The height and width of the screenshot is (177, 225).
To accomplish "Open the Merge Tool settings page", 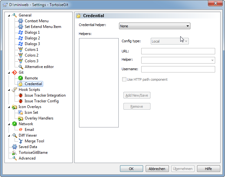I will (x=35, y=141).
